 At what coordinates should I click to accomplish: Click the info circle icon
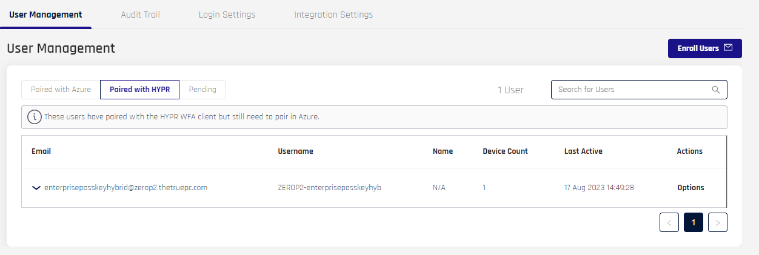click(x=35, y=117)
